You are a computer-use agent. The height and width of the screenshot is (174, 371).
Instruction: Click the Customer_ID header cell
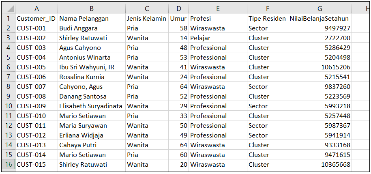pyautogui.click(x=36, y=18)
